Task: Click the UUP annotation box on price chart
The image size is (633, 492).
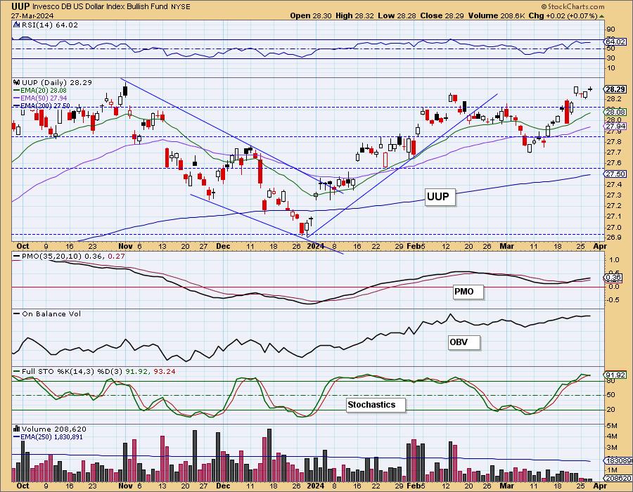Action: click(x=440, y=197)
